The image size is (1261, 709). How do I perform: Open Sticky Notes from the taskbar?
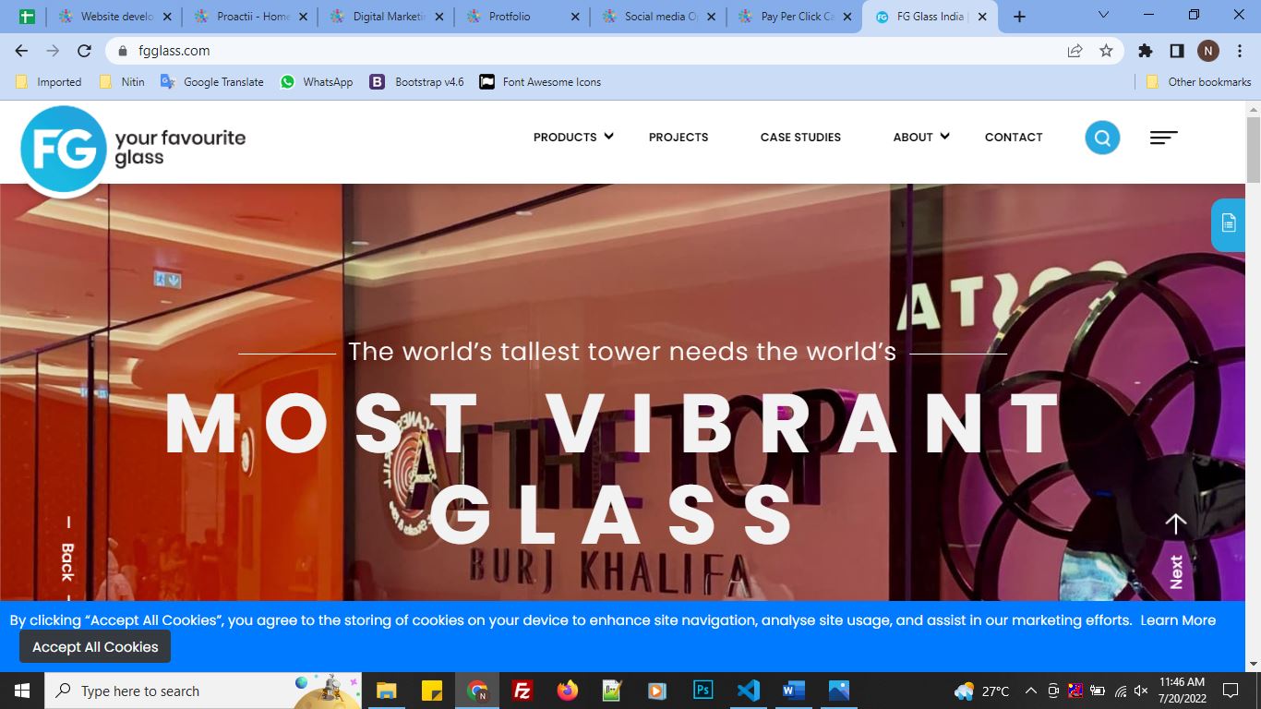point(431,691)
